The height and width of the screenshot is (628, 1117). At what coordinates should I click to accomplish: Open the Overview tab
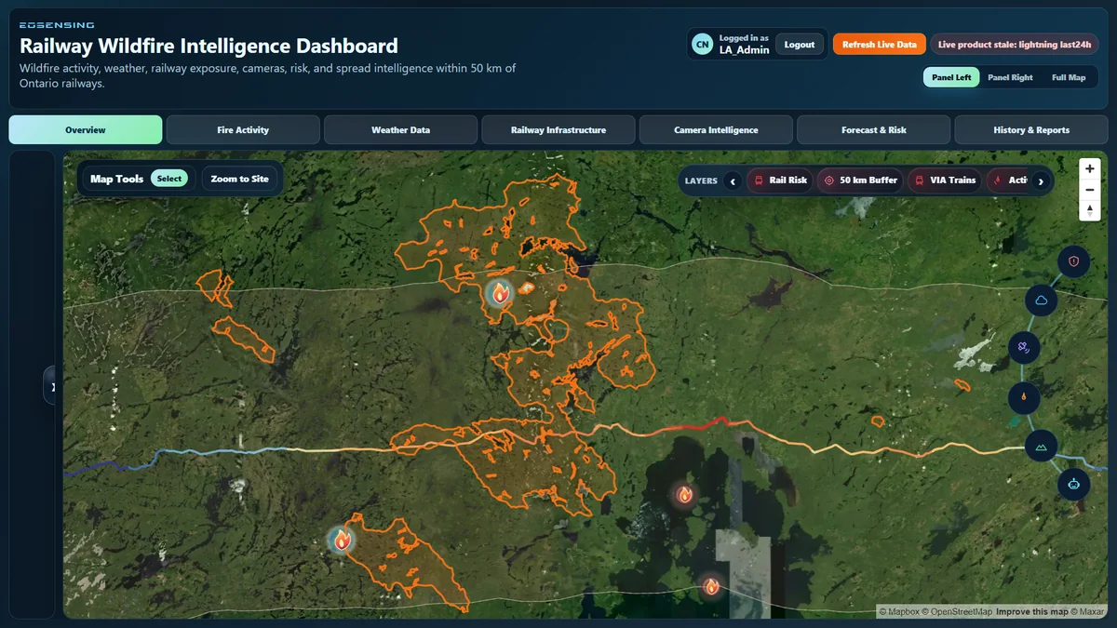pyautogui.click(x=86, y=130)
